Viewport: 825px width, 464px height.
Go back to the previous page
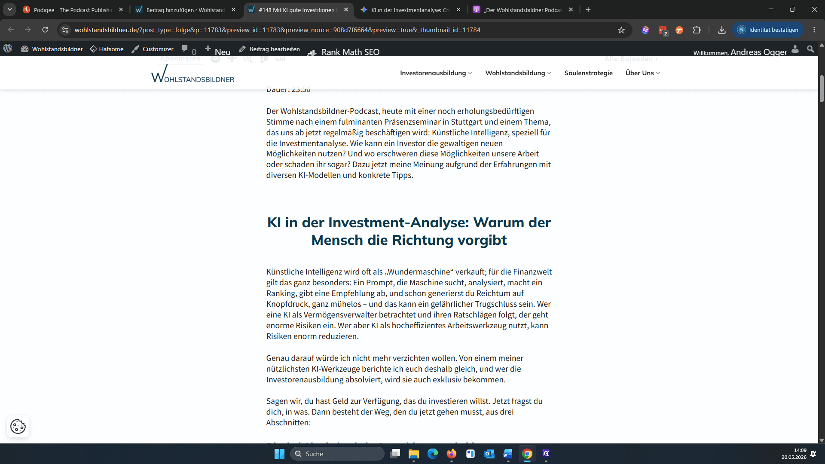[11, 30]
